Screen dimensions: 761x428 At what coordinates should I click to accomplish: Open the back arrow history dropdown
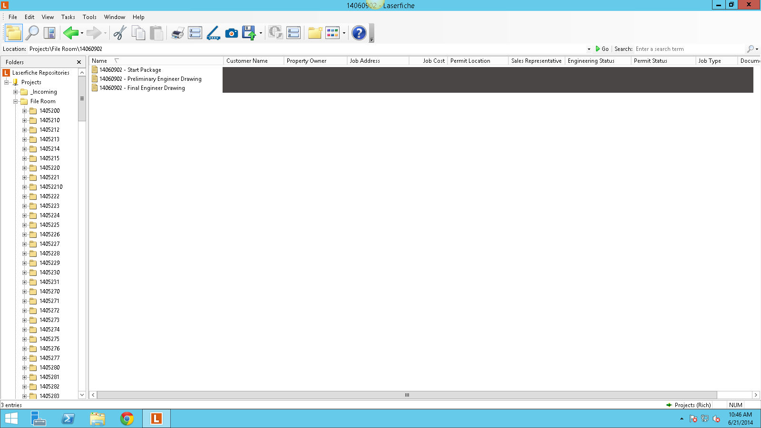(x=82, y=33)
